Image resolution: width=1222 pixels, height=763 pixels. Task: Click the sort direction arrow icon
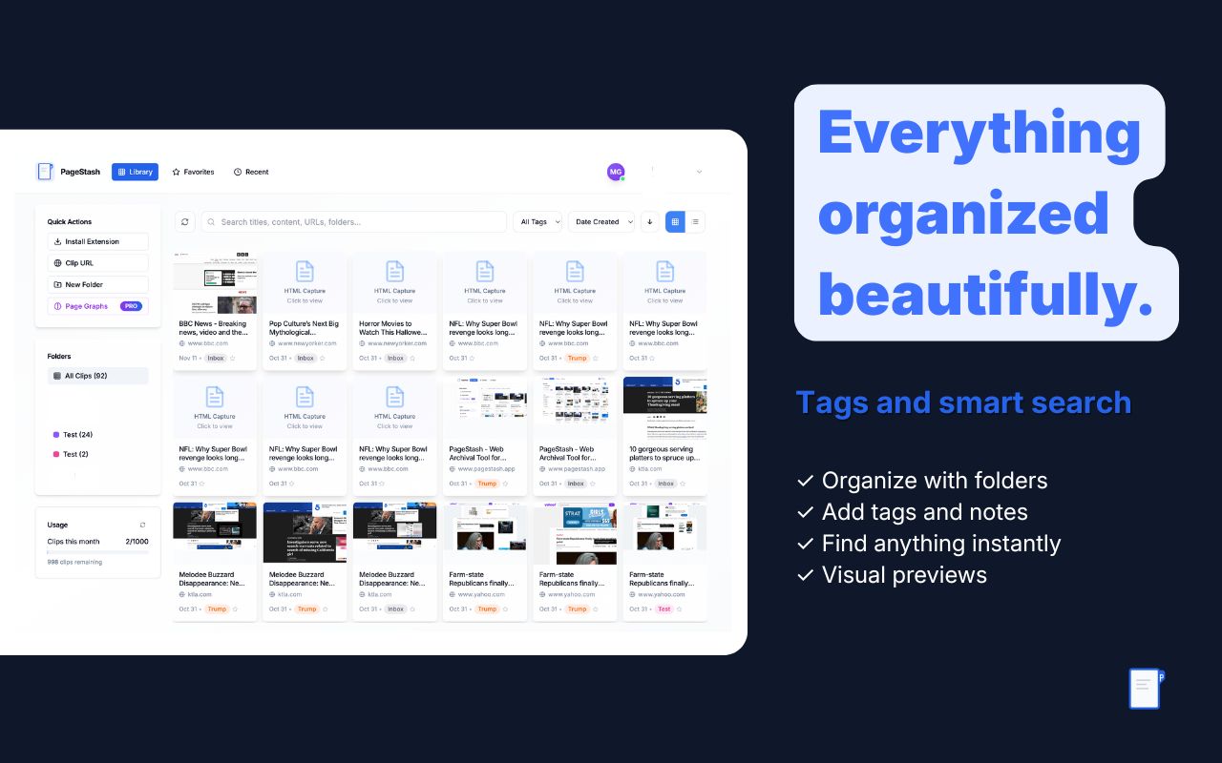[x=650, y=221]
